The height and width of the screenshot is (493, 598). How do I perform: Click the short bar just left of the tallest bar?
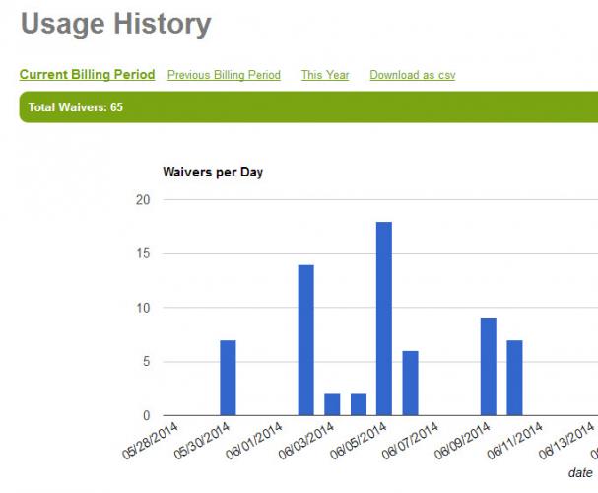tap(358, 404)
